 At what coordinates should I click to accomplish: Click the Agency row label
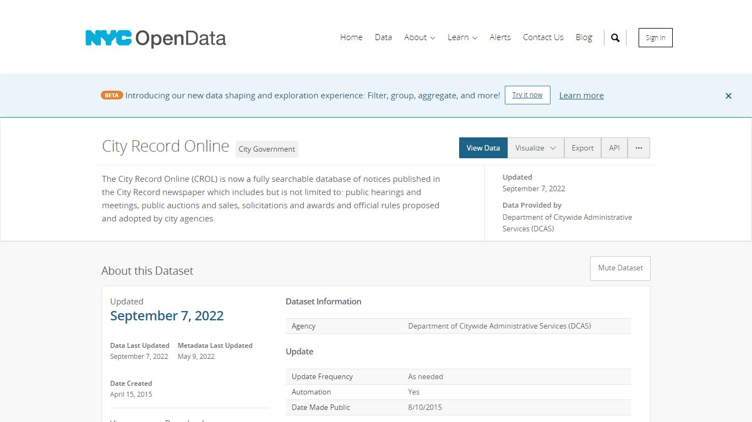click(x=303, y=326)
